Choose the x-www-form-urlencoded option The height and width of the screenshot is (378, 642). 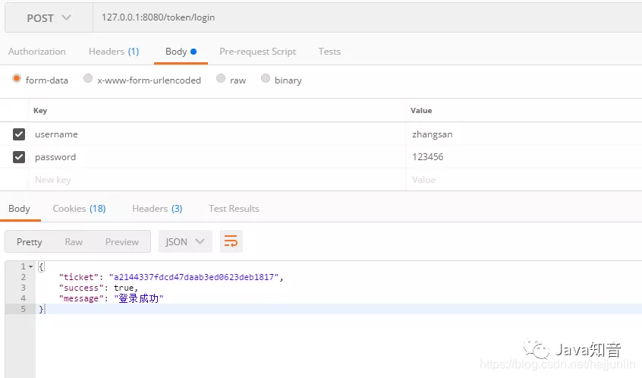click(x=87, y=78)
